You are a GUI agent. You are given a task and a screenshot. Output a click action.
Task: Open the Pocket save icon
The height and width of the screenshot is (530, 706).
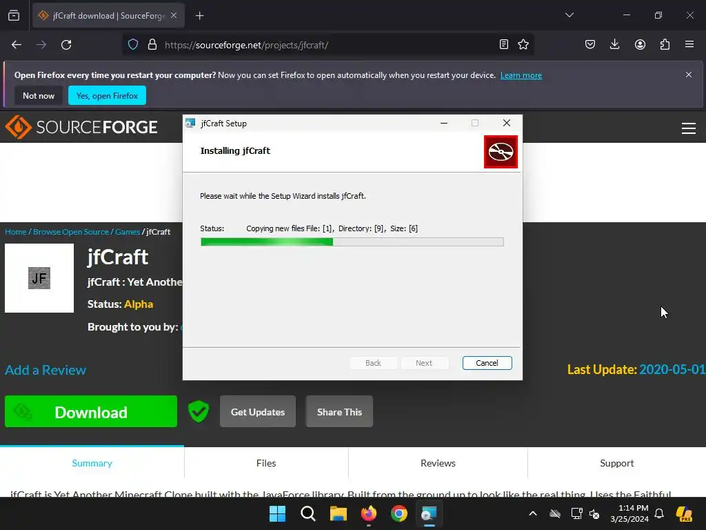[x=590, y=44]
